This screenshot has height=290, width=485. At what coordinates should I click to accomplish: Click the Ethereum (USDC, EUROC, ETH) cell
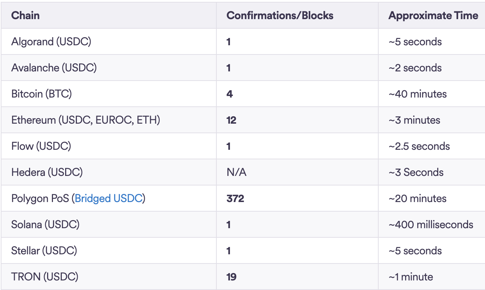(85, 120)
